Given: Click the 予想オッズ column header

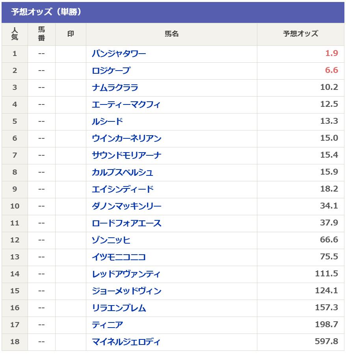Looking at the screenshot, I should point(301,34).
